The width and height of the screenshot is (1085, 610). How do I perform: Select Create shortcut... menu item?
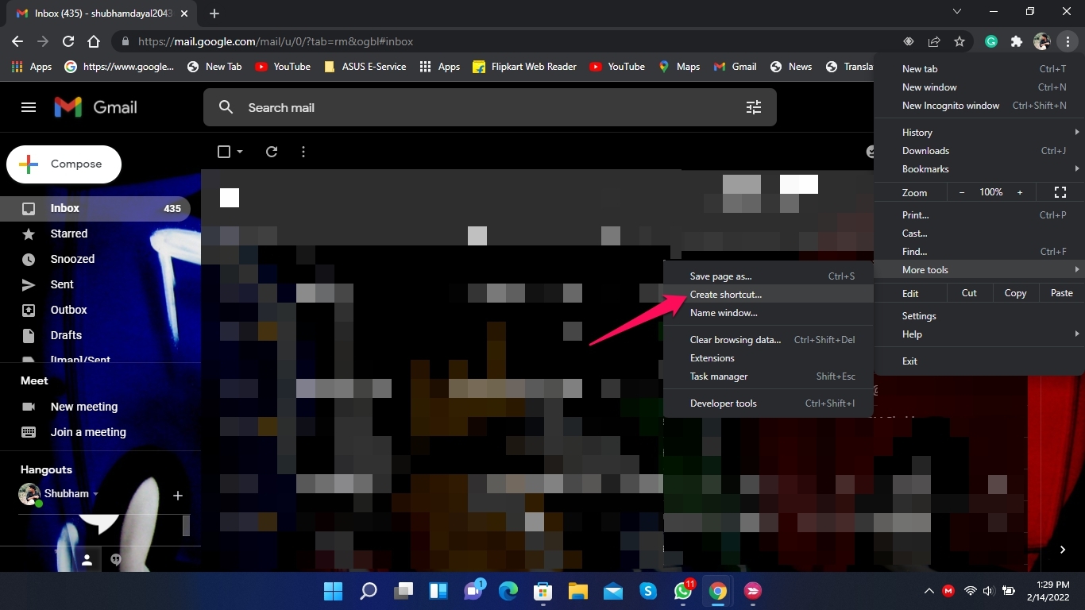768,294
